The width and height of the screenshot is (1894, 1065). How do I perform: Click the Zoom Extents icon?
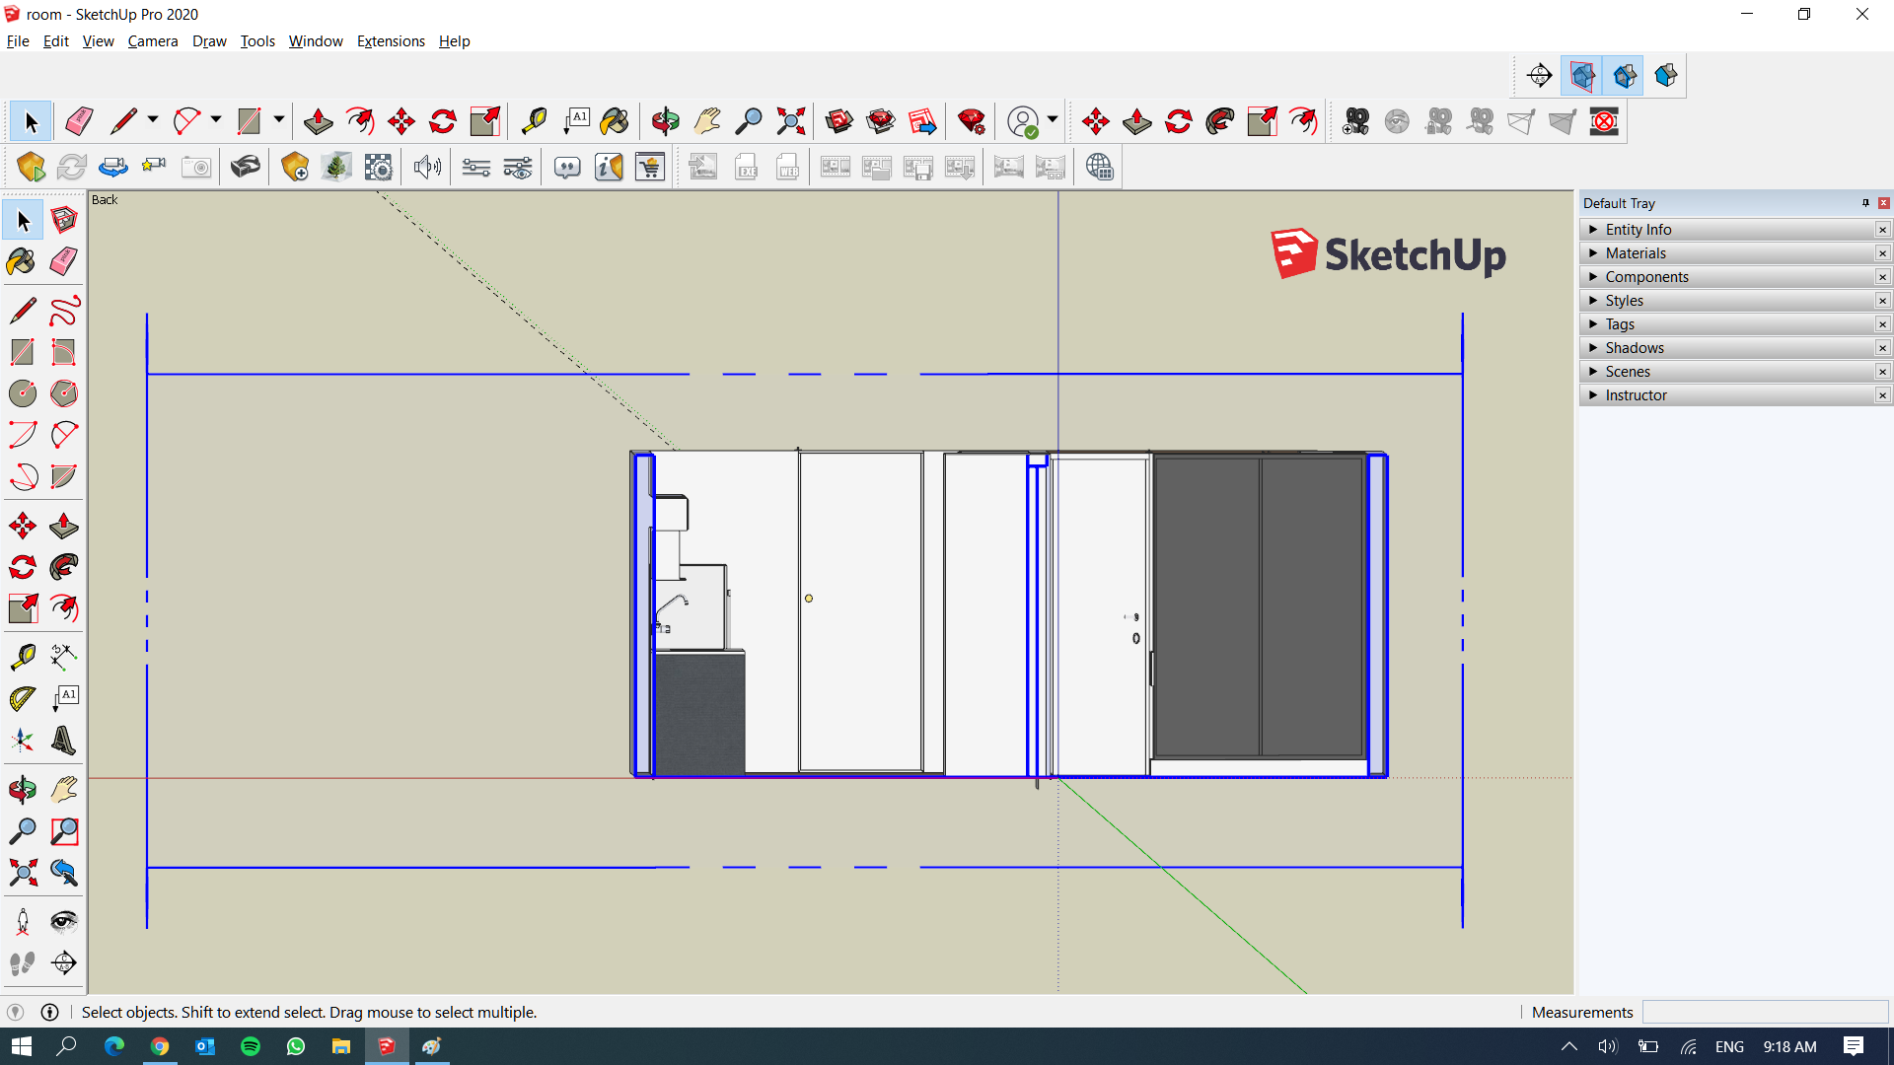(x=790, y=120)
